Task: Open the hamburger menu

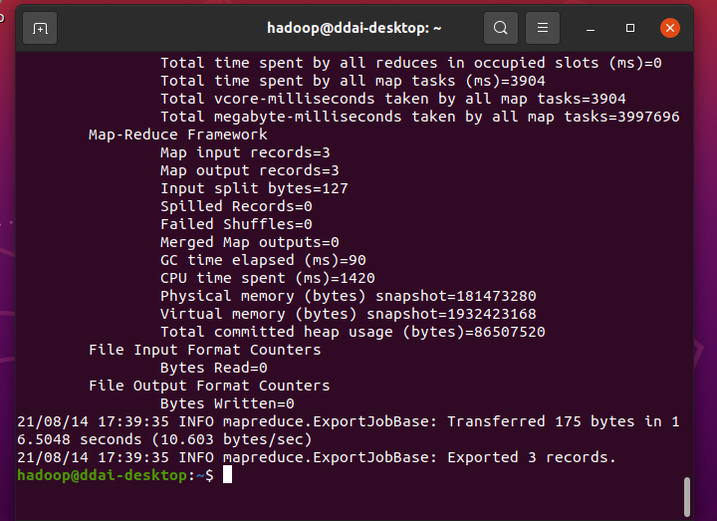Action: point(543,28)
